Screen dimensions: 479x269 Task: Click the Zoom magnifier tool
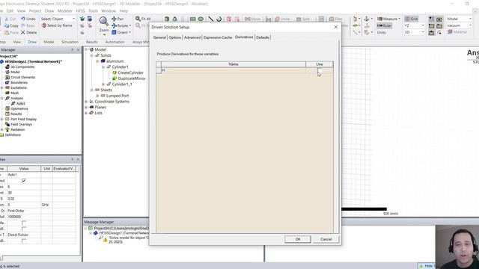click(x=103, y=21)
